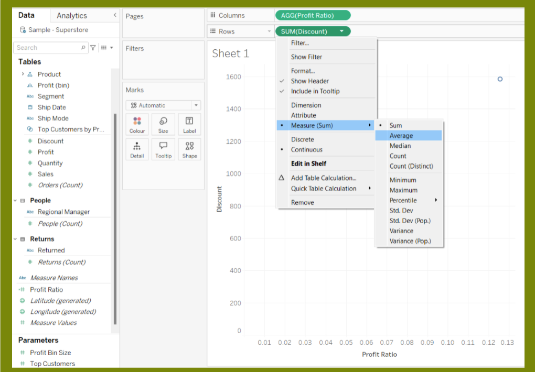The height and width of the screenshot is (372, 535).
Task: Open the Quick Table Calculation submenu
Action: coord(326,188)
